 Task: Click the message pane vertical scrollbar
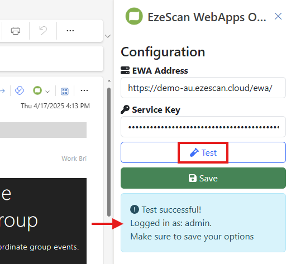pos(109,152)
